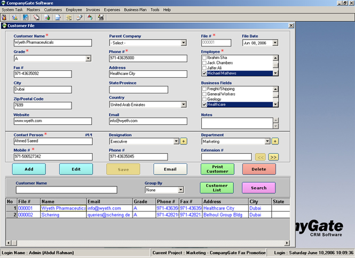Uncheck the Michael Mathews employee checkbox

204,73
